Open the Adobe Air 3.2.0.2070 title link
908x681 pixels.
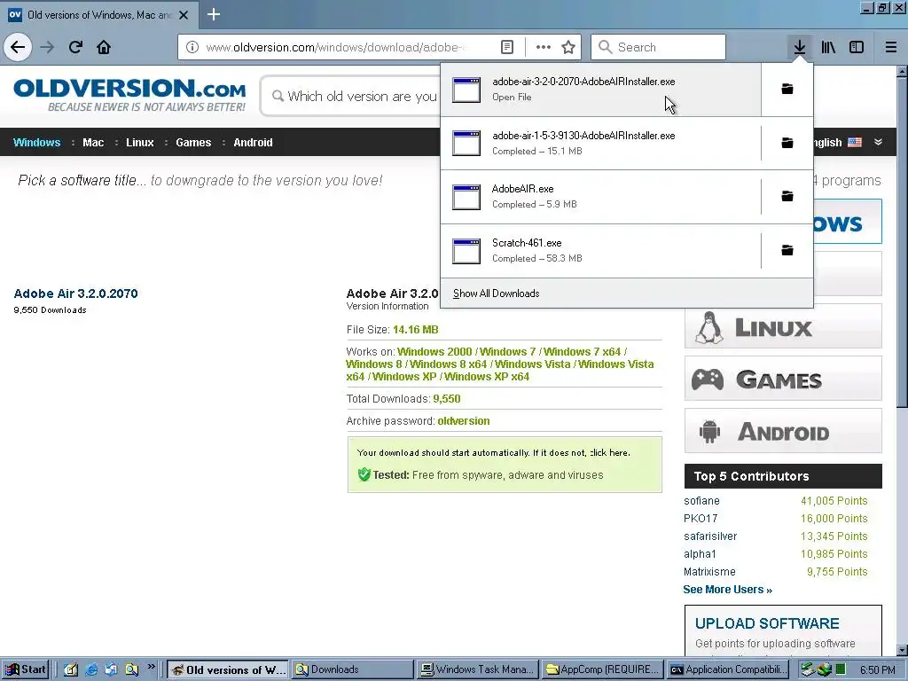click(76, 294)
